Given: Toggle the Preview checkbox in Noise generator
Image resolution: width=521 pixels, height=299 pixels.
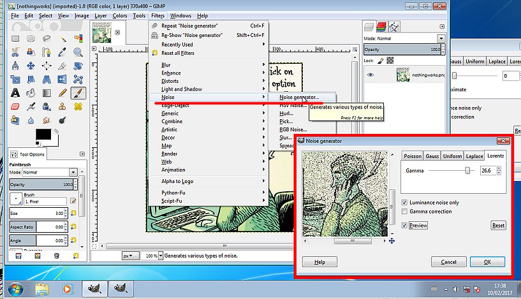Looking at the screenshot, I should pos(404,225).
